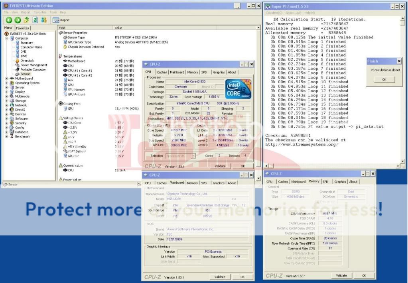Click Validate in the CPU-Z Memory window
Viewport: 408px width, 283px height.
341,275
